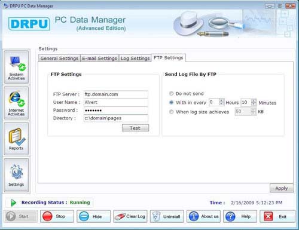Open About us information button
299x230 pixels.
pyautogui.click(x=203, y=216)
